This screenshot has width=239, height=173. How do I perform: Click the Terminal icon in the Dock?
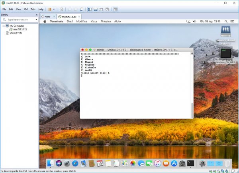pos(190,163)
